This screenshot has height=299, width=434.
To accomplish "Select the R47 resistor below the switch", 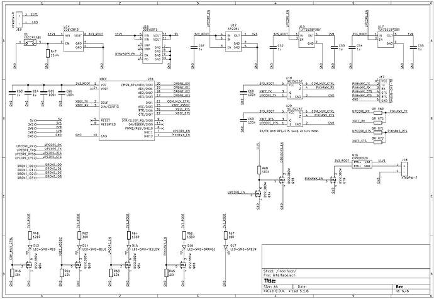I will point(48,55).
